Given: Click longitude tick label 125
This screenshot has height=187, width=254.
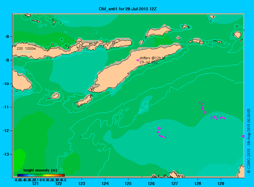Looking at the screenshot, I should (x=128, y=184).
